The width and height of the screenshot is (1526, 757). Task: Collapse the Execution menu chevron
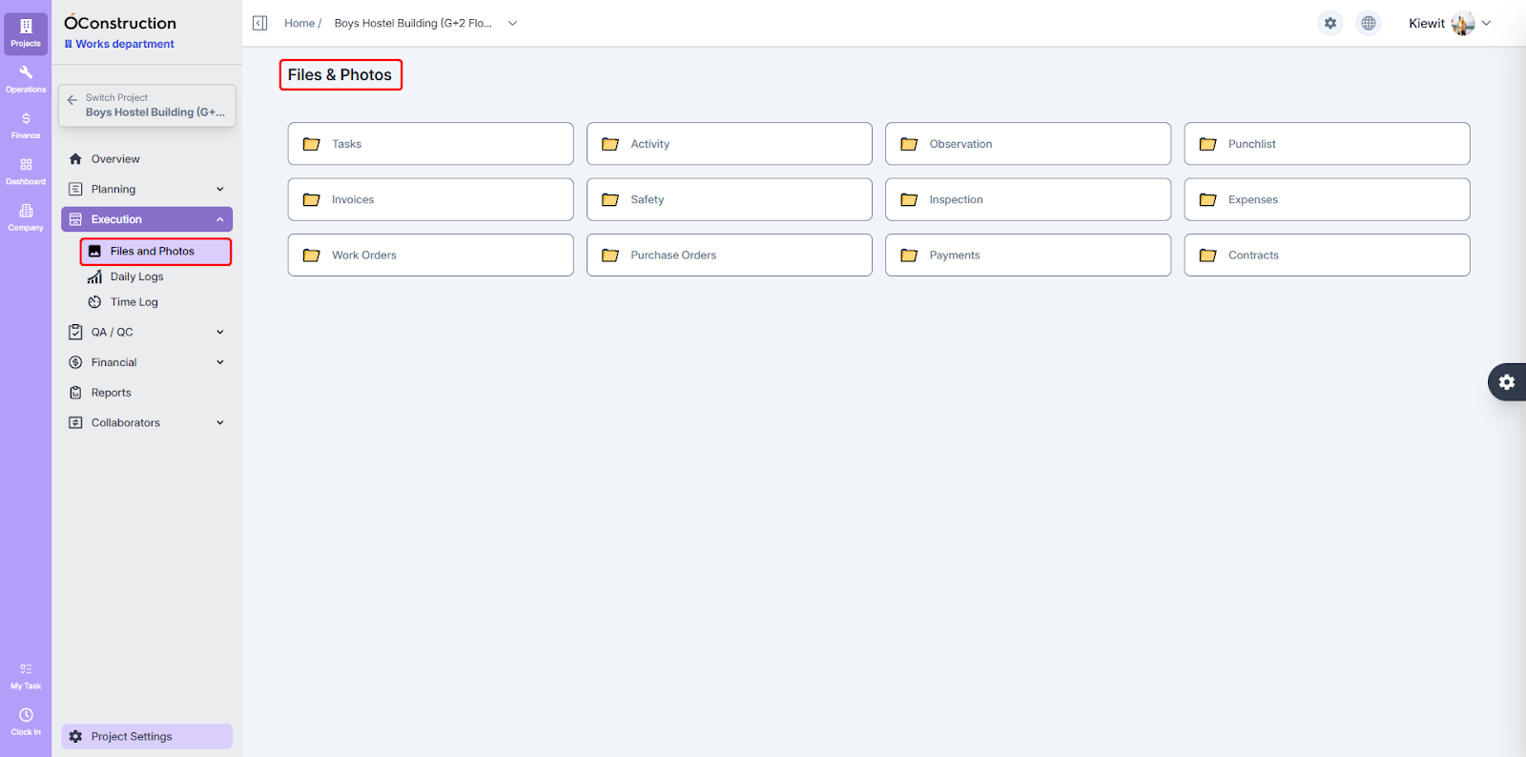220,219
